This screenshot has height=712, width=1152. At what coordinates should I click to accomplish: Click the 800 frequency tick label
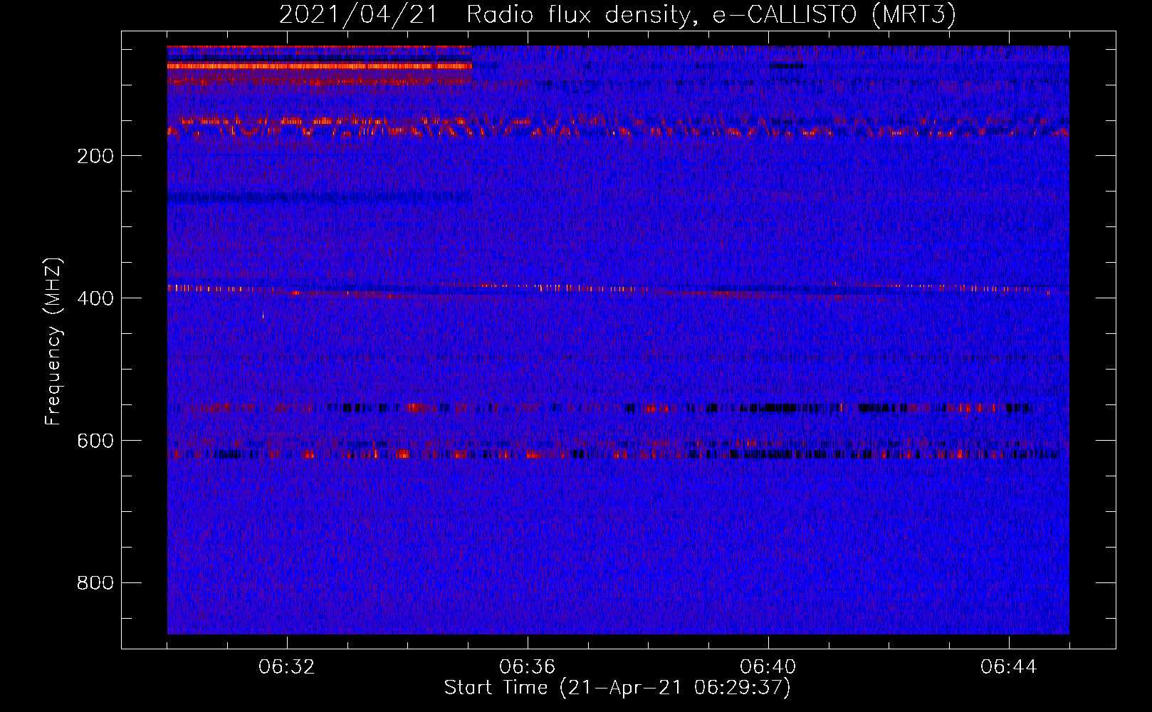pos(95,583)
